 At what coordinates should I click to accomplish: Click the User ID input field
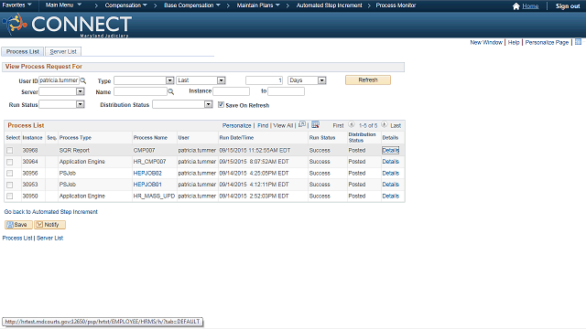point(59,80)
